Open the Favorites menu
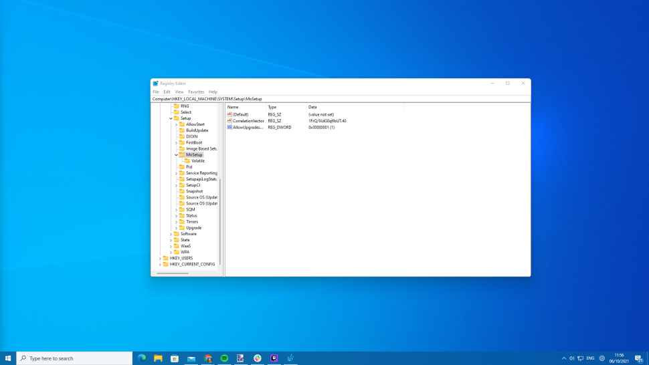Screen dimensions: 649x365 (196, 92)
